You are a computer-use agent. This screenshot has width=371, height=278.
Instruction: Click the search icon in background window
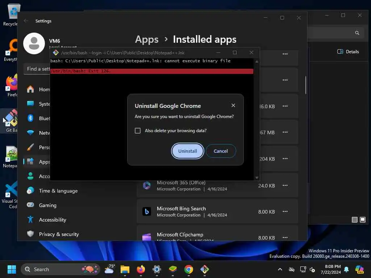point(357,33)
